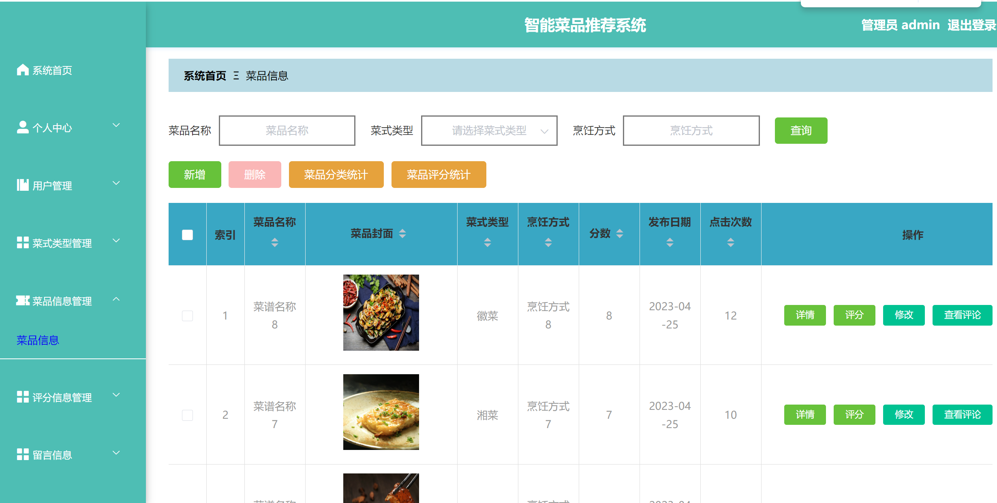Select the 留言信息 sidebar icon
Viewport: 997px width, 503px height.
22,454
